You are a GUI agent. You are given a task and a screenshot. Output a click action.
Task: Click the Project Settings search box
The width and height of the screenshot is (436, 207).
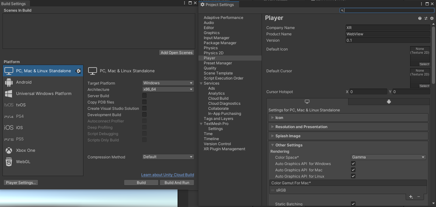tap(387, 10)
